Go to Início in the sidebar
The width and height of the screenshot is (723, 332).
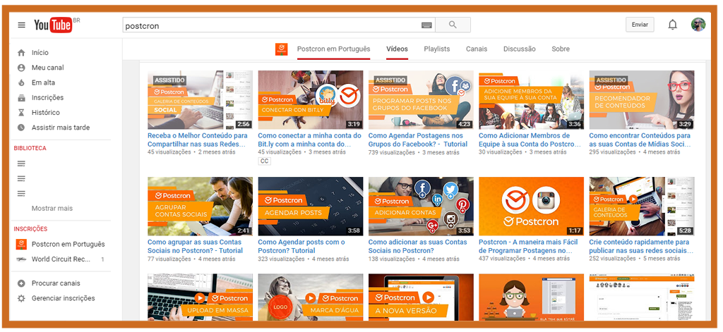click(40, 53)
